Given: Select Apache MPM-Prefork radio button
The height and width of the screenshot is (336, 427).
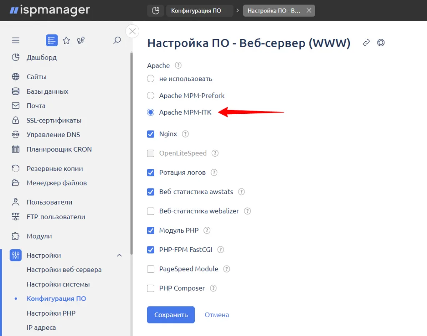Looking at the screenshot, I should (x=151, y=95).
